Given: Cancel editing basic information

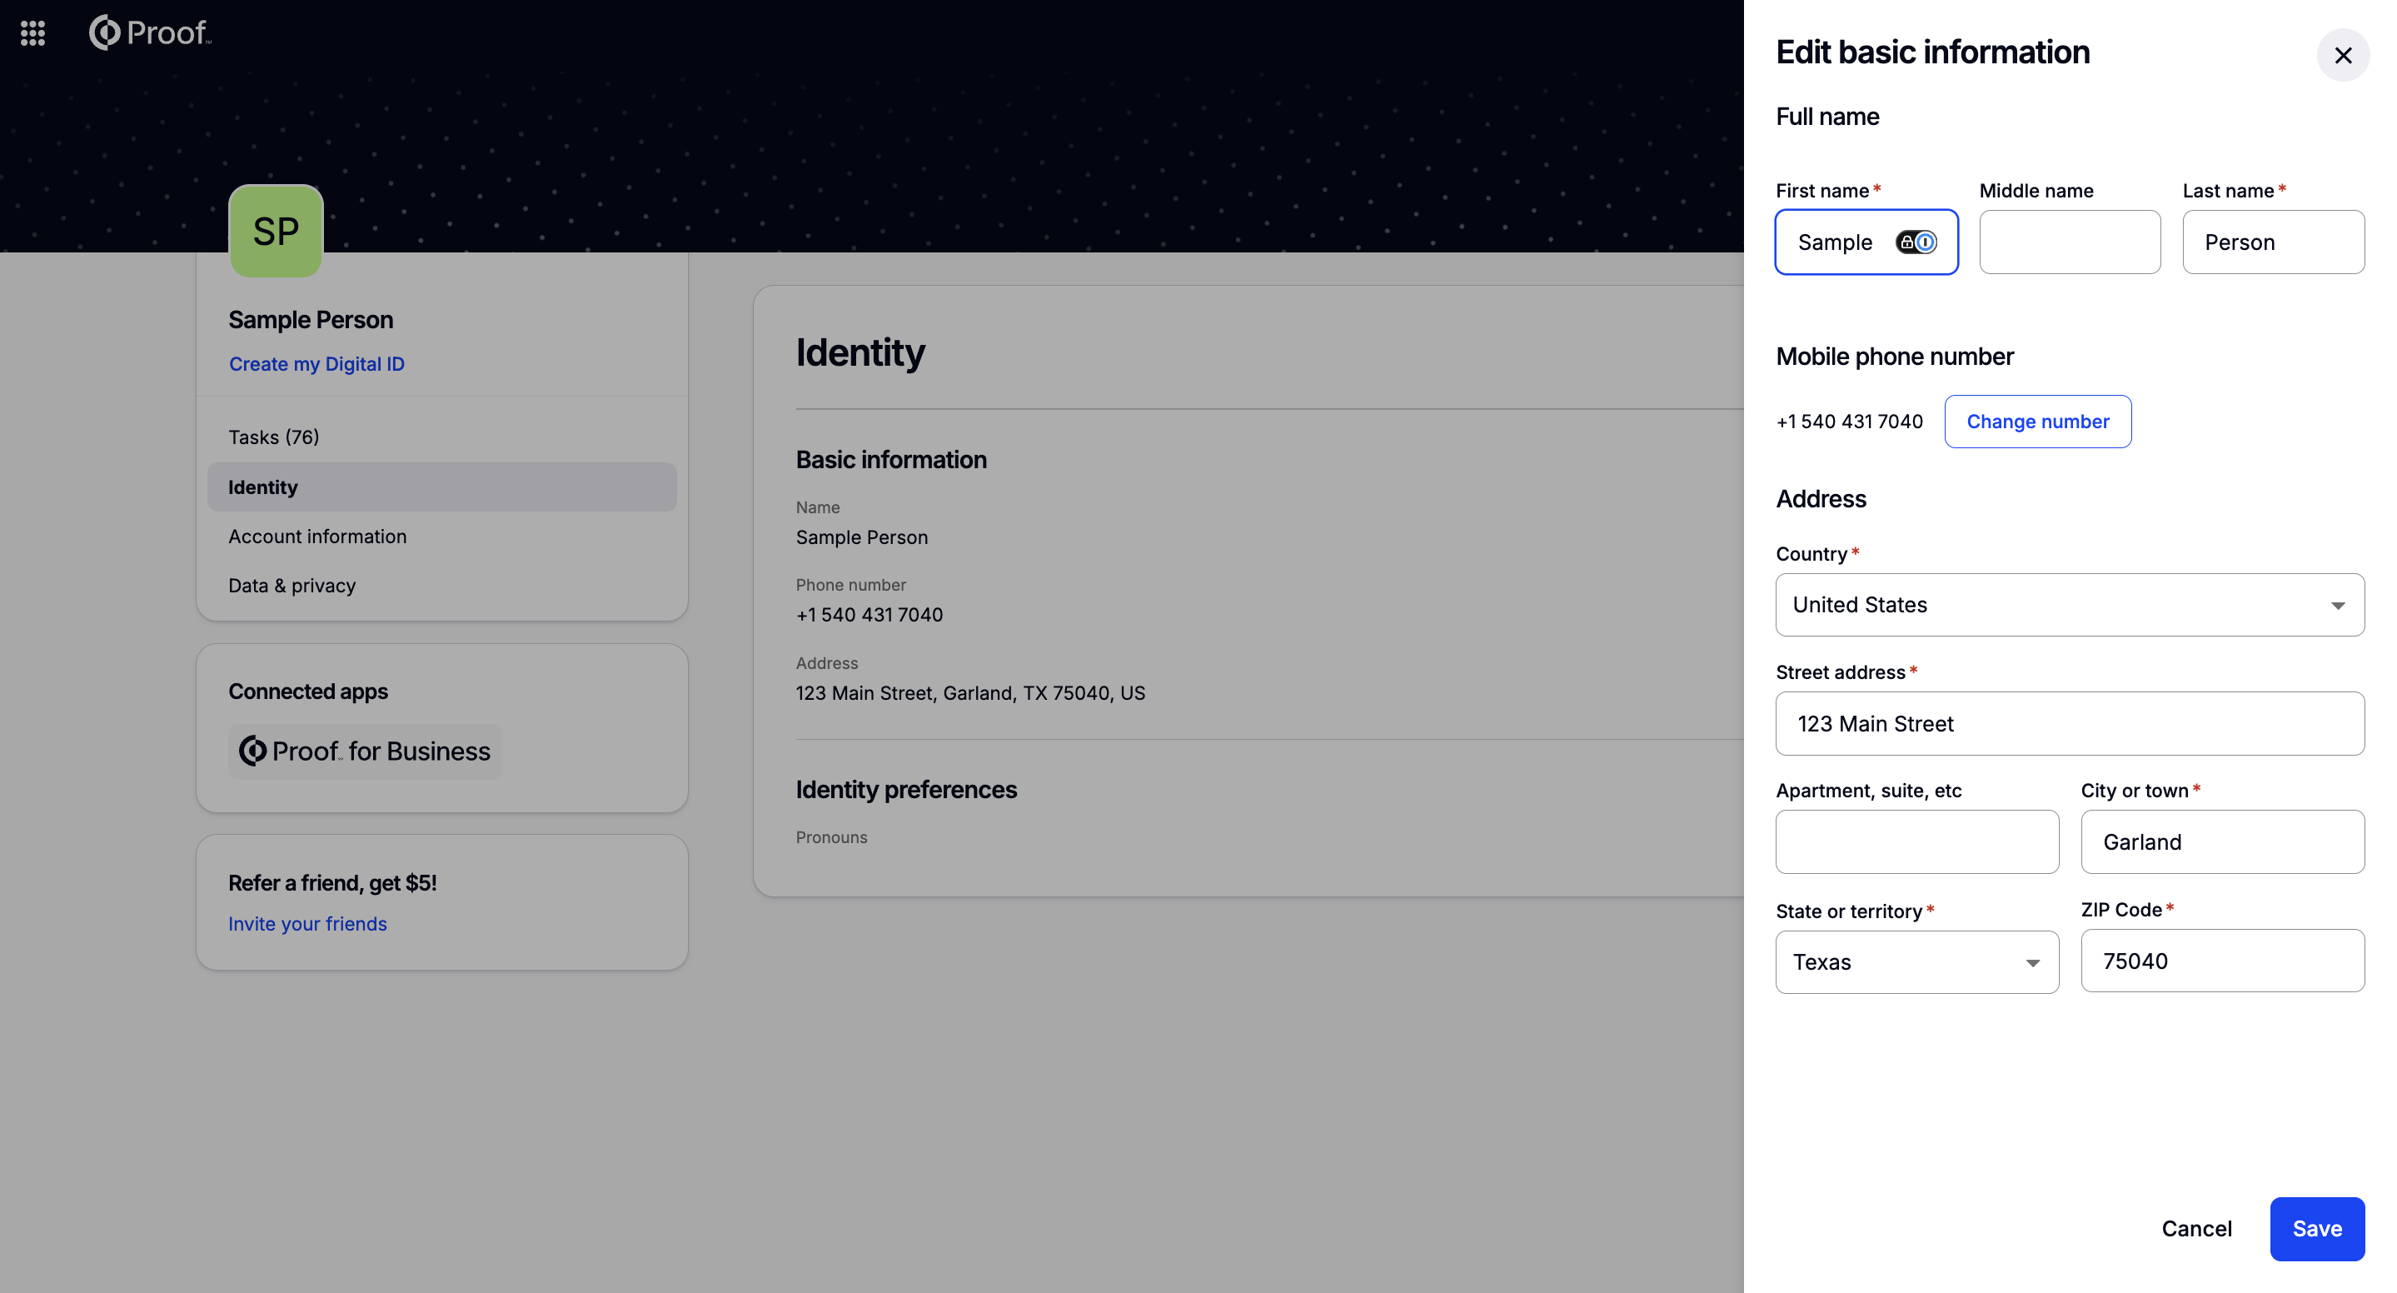Looking at the screenshot, I should click(2196, 1229).
